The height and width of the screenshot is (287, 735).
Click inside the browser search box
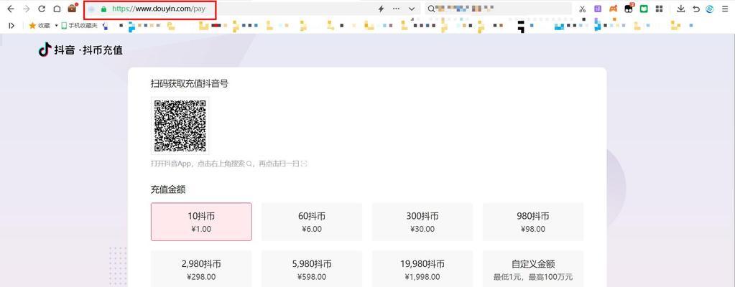tap(499, 9)
